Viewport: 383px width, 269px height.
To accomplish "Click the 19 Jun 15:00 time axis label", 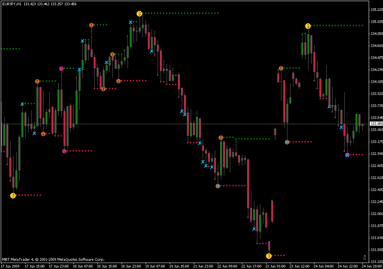I will pos(179,266).
